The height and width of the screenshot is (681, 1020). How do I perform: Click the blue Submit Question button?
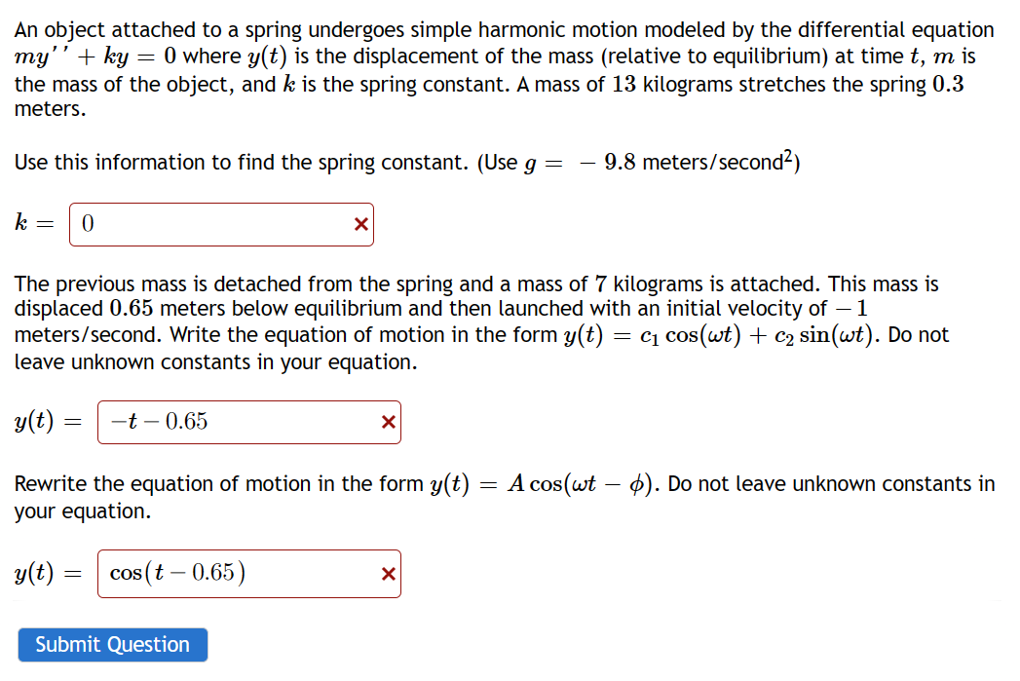[x=112, y=644]
